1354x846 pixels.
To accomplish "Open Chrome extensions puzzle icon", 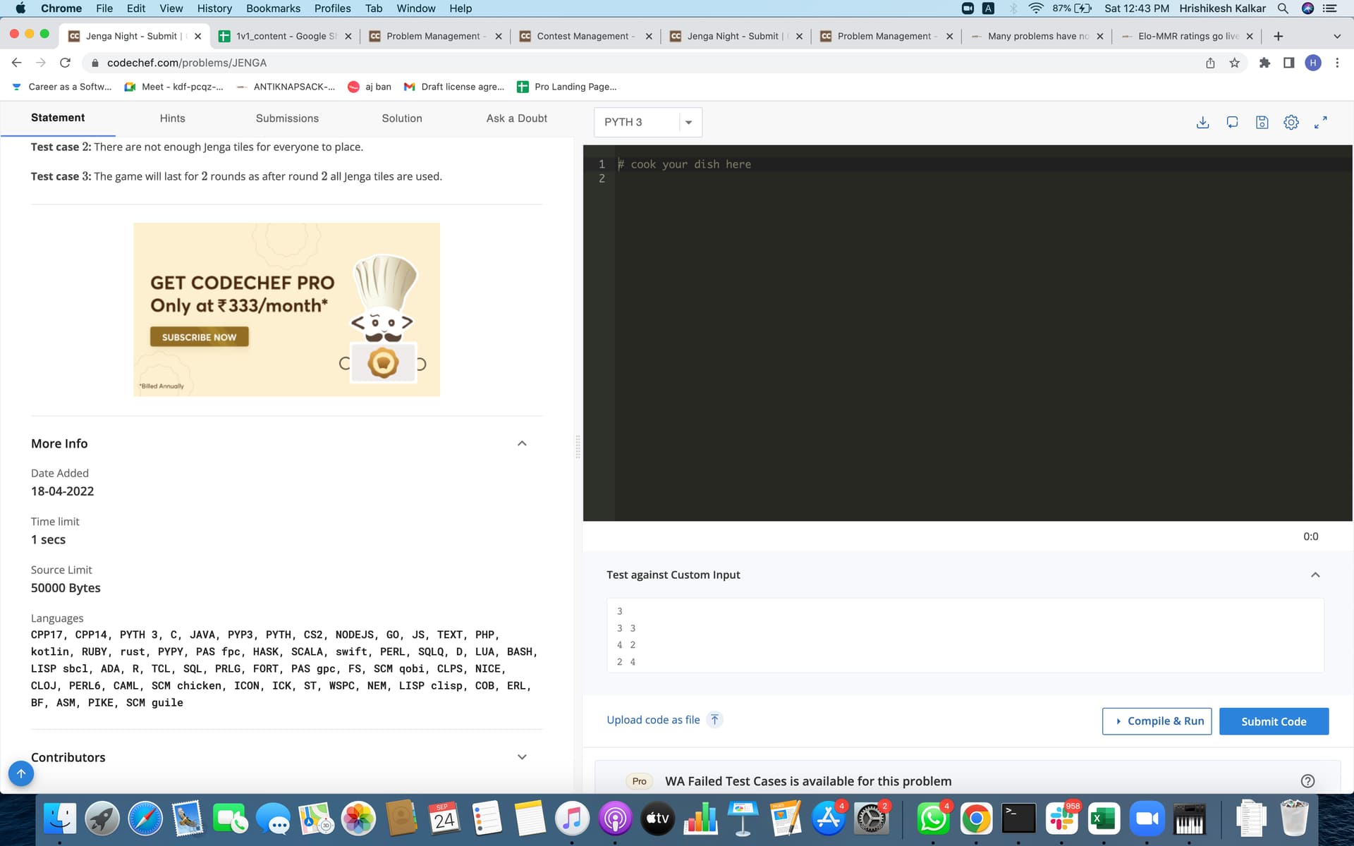I will (1264, 63).
